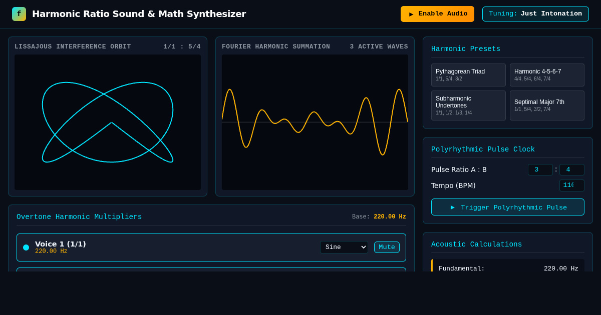The width and height of the screenshot is (601, 315).
Task: Click the Base 220.00 Hz value
Action: pos(390,217)
